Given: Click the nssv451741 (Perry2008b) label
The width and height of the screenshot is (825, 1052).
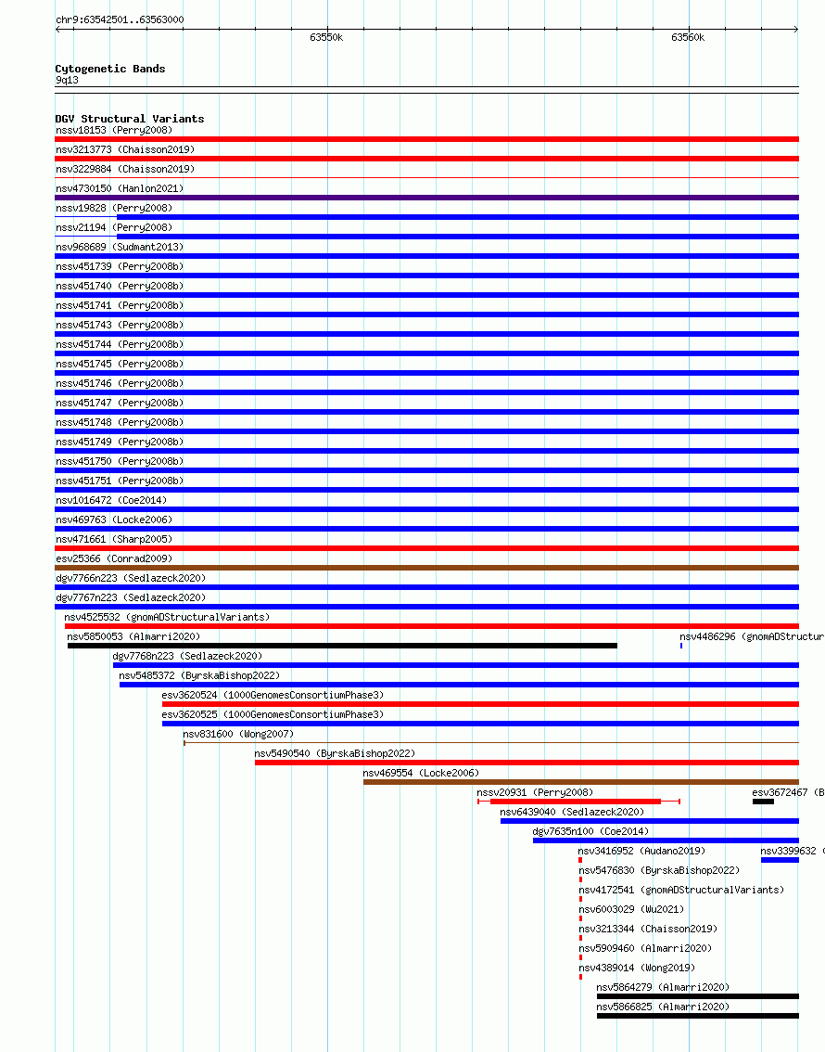Looking at the screenshot, I should coord(120,305).
